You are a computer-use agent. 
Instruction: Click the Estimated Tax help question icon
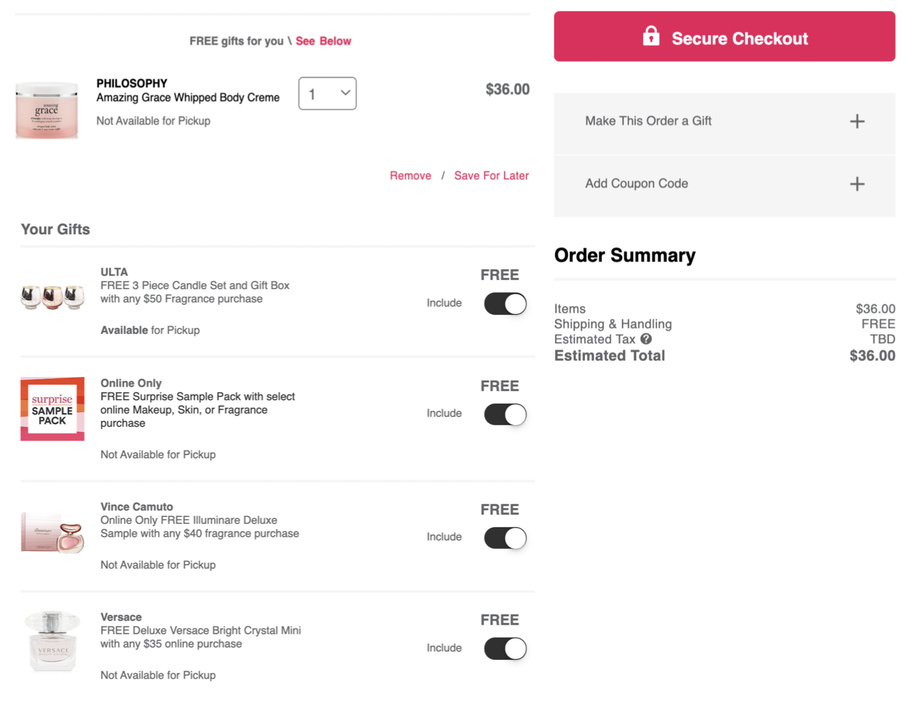point(646,339)
